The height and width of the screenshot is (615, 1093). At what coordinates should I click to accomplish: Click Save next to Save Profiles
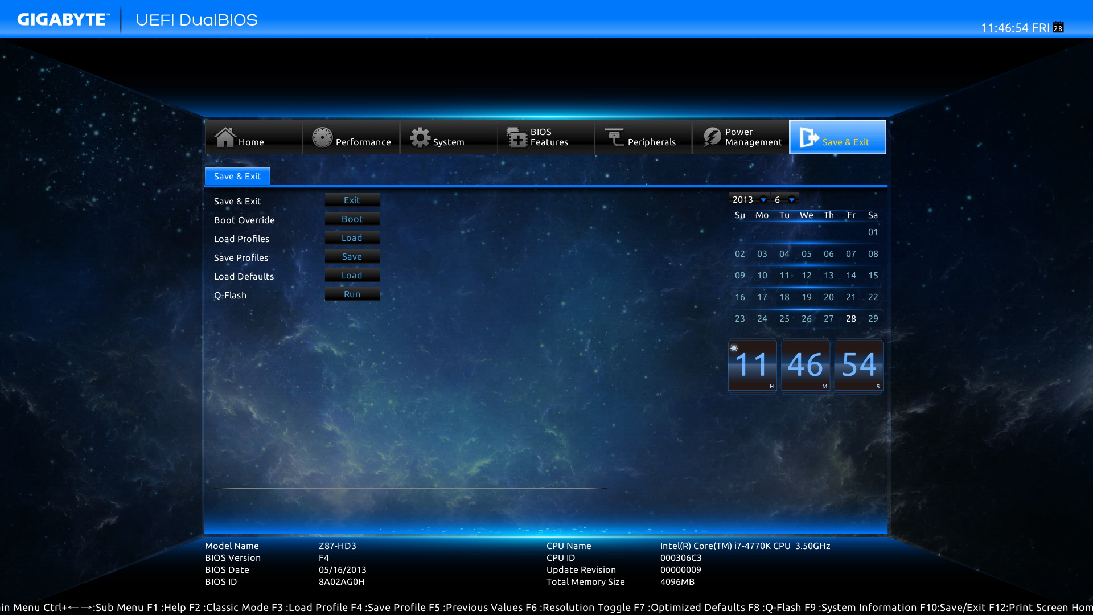[352, 256]
